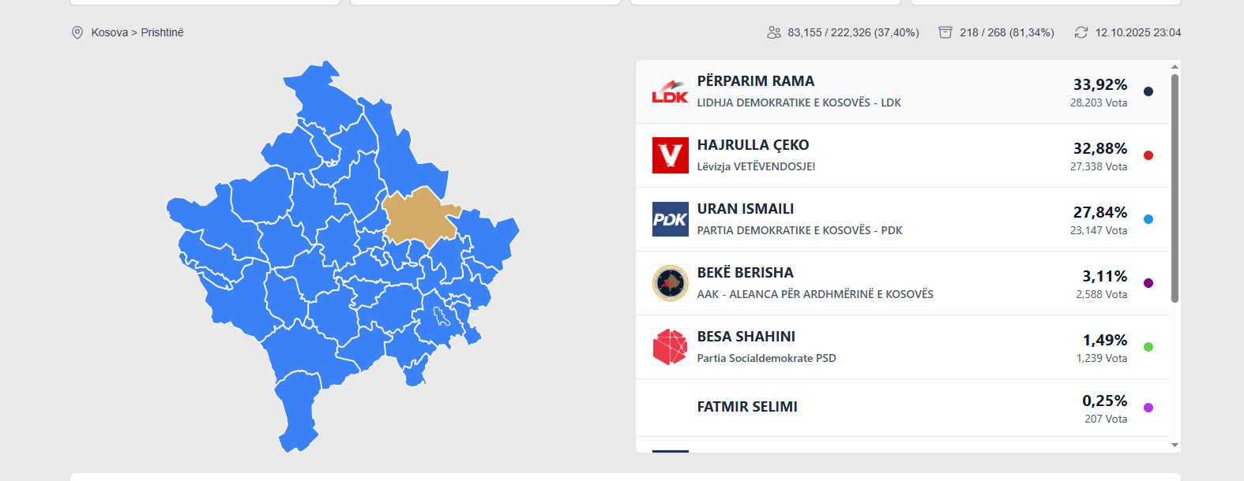Click the location pin icon

(x=77, y=32)
